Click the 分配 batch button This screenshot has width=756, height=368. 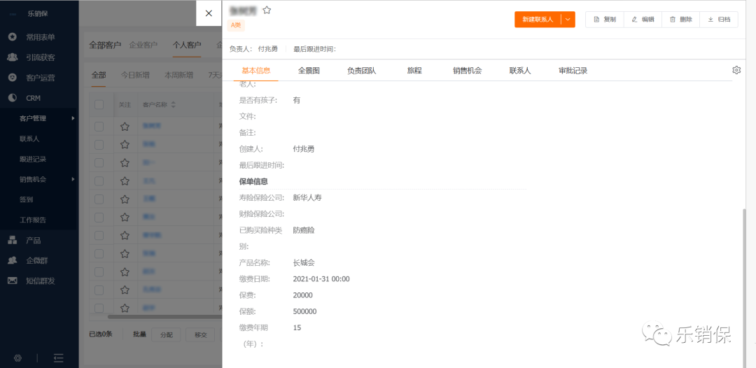pos(166,334)
